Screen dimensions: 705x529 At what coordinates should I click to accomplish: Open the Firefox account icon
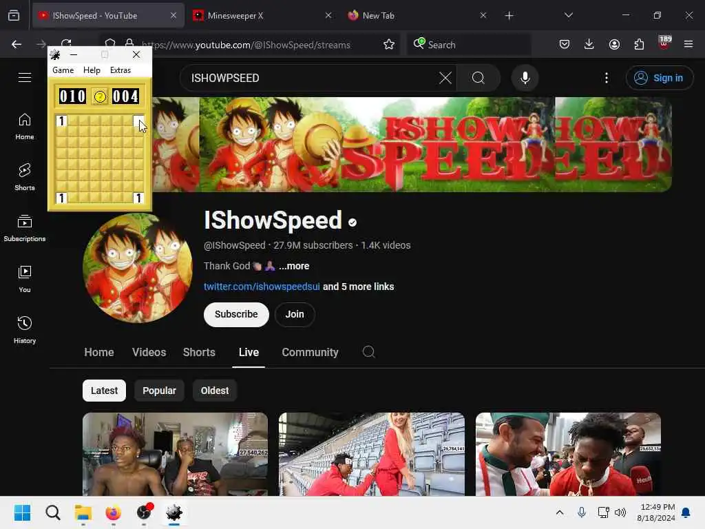(614, 44)
